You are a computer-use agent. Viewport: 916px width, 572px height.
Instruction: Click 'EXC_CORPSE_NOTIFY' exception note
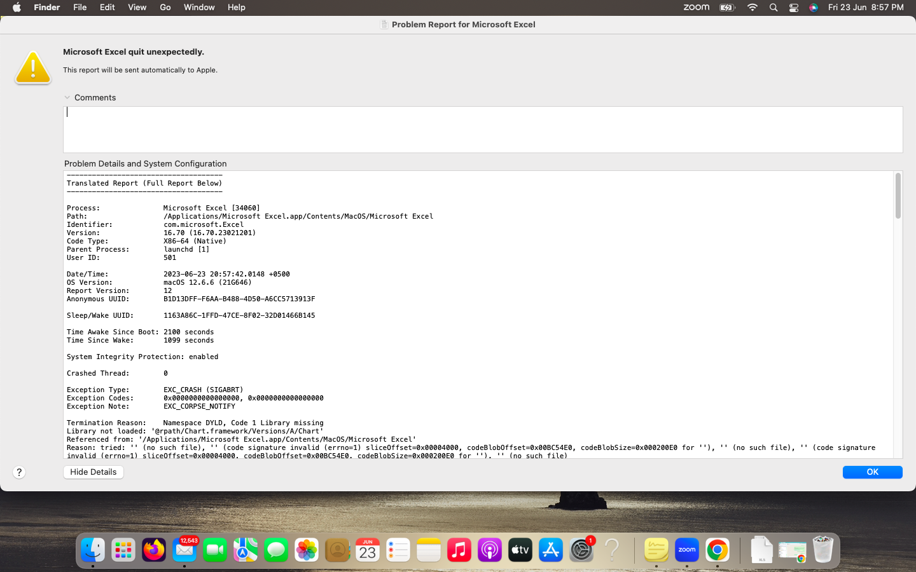coord(199,406)
